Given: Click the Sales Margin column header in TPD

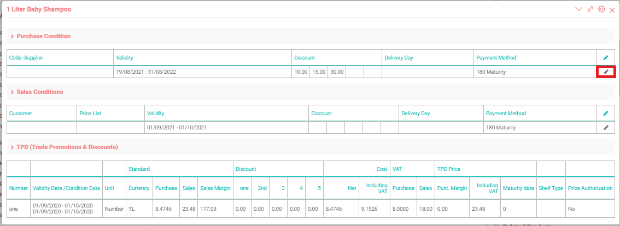Looking at the screenshot, I should [x=214, y=188].
